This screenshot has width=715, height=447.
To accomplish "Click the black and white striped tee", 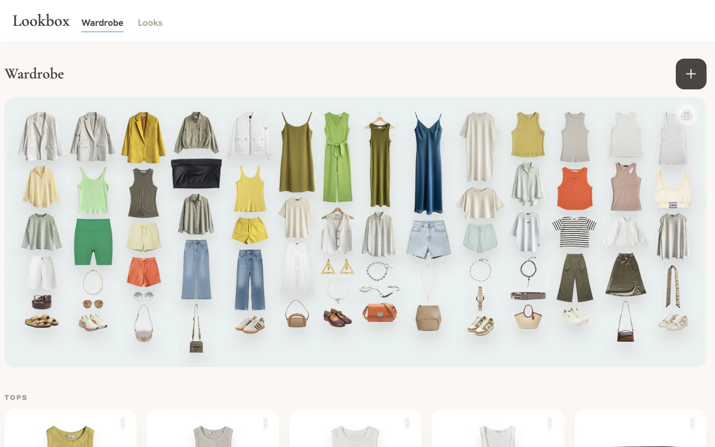I will pyautogui.click(x=574, y=232).
